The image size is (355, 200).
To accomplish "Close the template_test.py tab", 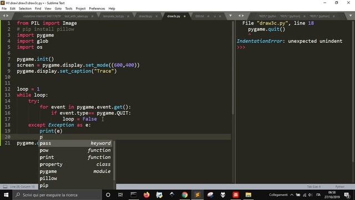I will (128, 16).
